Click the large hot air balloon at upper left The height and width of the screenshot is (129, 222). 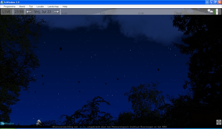tap(61, 49)
